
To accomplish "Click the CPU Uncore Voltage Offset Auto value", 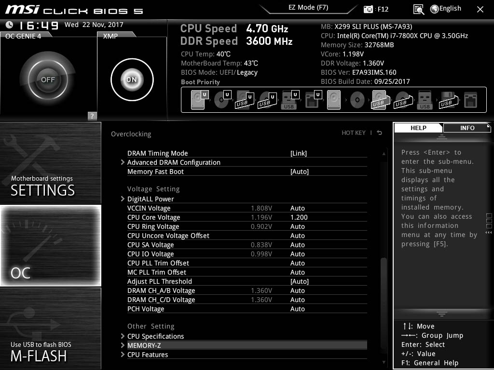I will pyautogui.click(x=297, y=236).
